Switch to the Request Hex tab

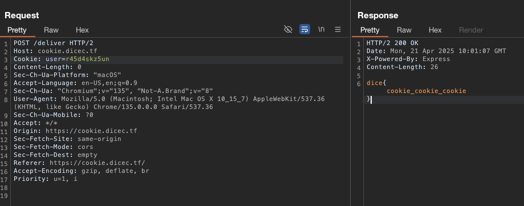(x=82, y=30)
